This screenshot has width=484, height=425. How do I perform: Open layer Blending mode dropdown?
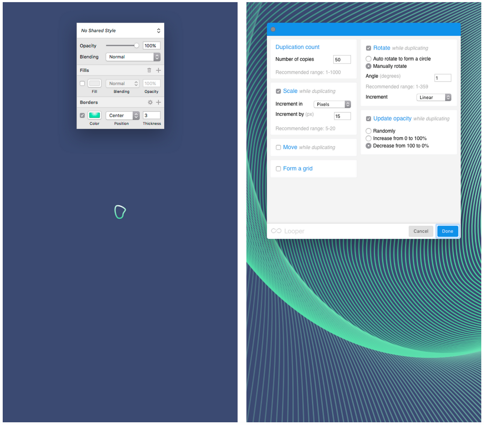click(x=133, y=57)
